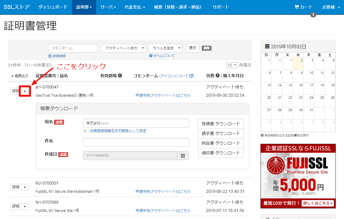The width and height of the screenshot is (344, 219).
Task: Click the SSLストア brand link
Action: coord(17,7)
